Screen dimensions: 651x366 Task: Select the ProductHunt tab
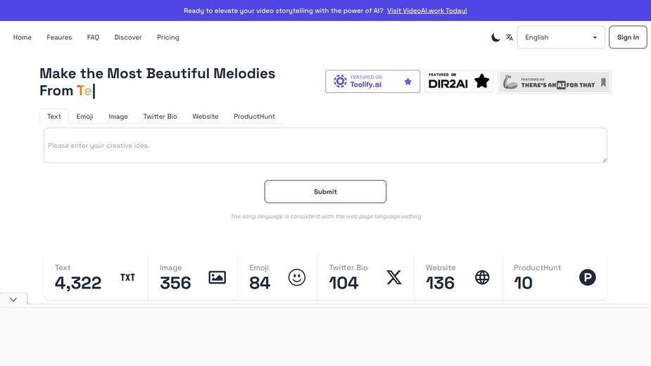coord(254,117)
